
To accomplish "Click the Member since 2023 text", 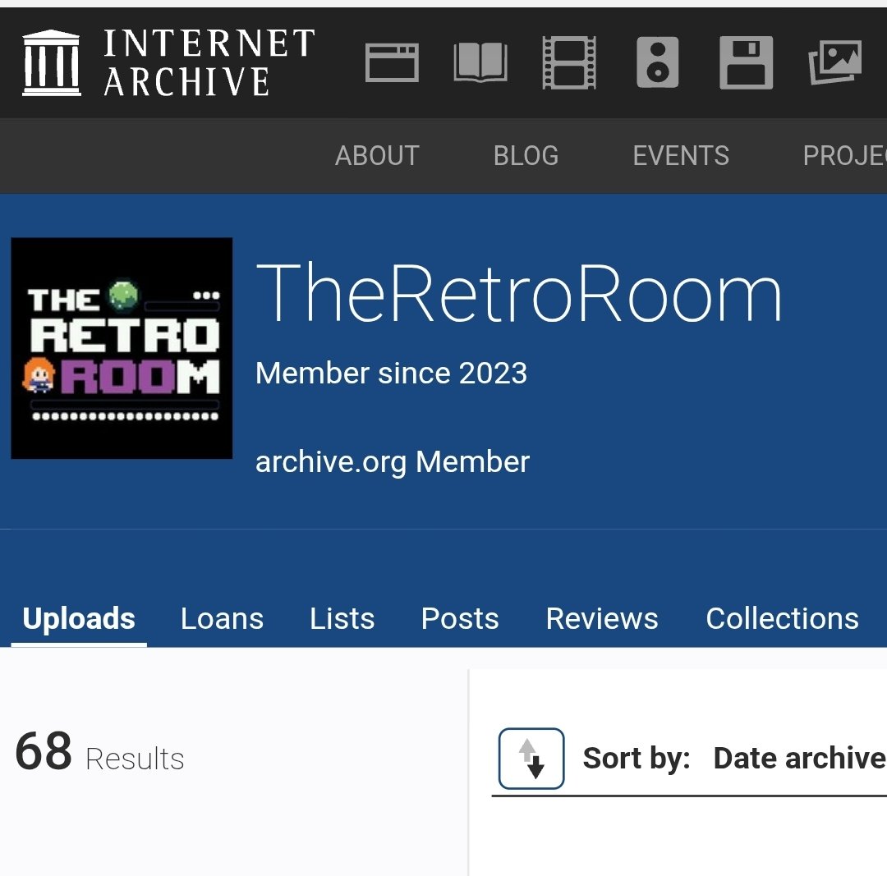I will tap(392, 374).
